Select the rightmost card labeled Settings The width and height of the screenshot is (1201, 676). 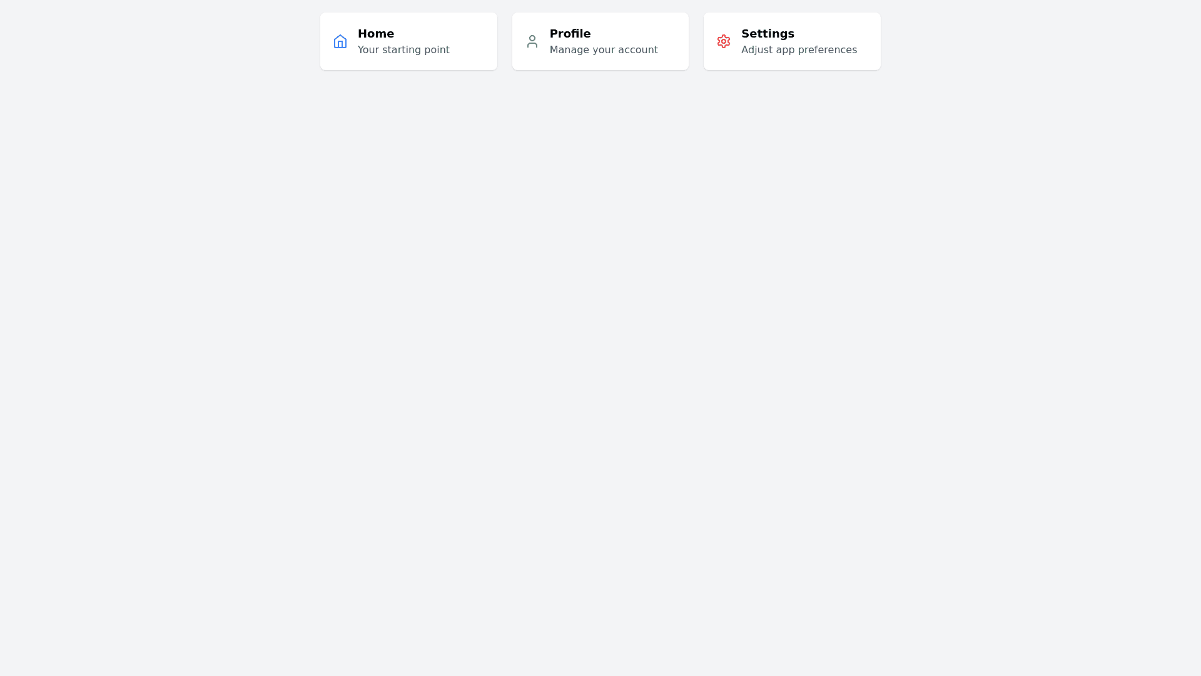pos(792,41)
